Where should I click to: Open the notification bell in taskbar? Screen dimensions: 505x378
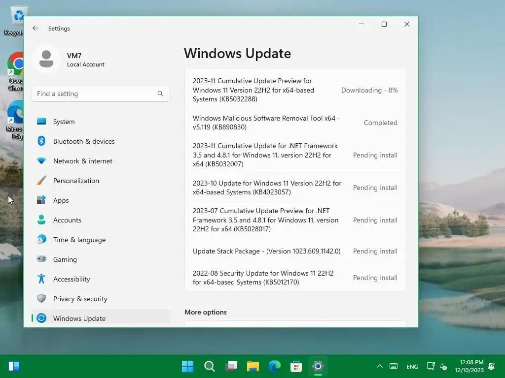tap(492, 366)
